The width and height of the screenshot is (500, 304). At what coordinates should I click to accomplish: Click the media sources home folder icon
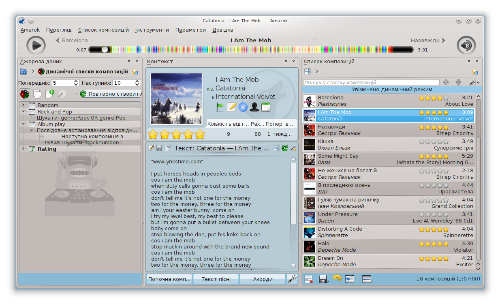24,71
